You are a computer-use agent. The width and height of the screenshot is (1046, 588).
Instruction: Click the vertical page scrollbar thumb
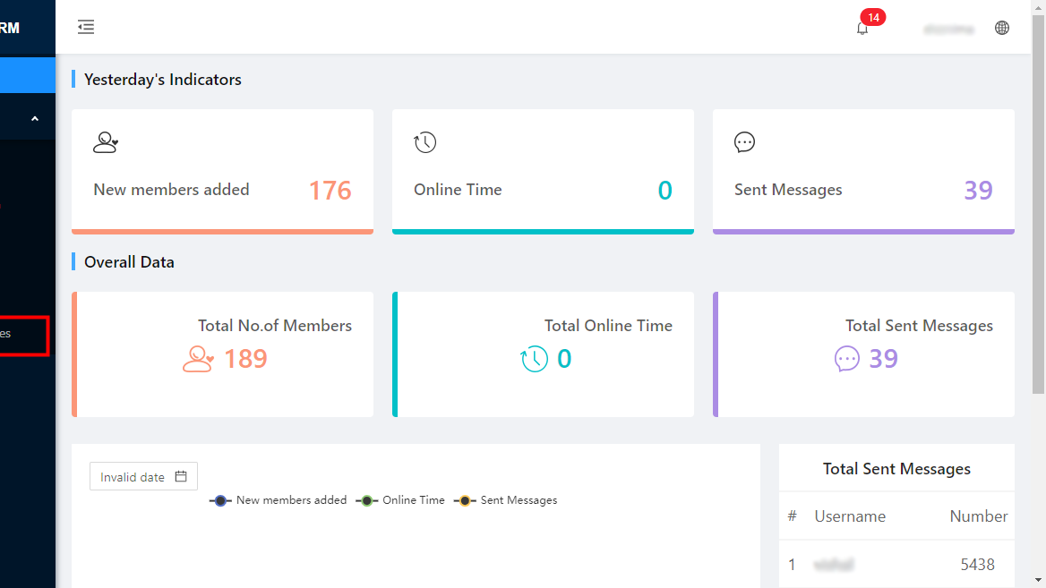1038,206
